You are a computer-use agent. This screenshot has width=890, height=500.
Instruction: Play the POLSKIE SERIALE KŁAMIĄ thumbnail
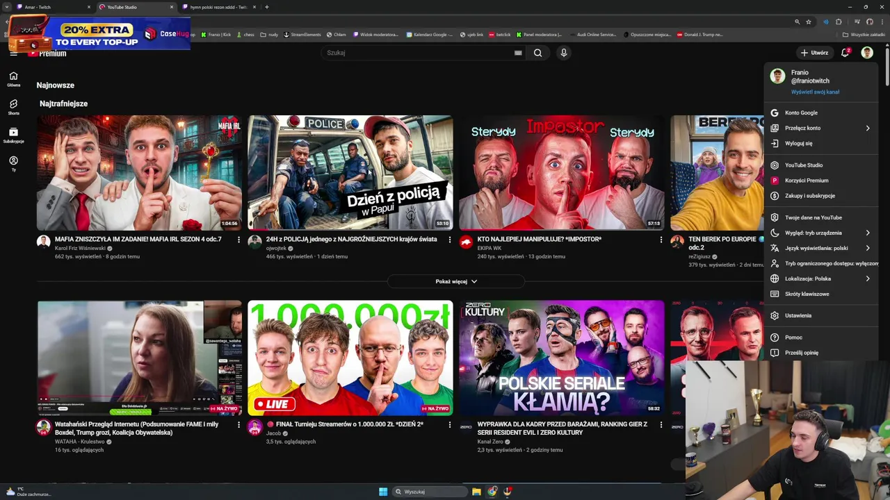(562, 358)
